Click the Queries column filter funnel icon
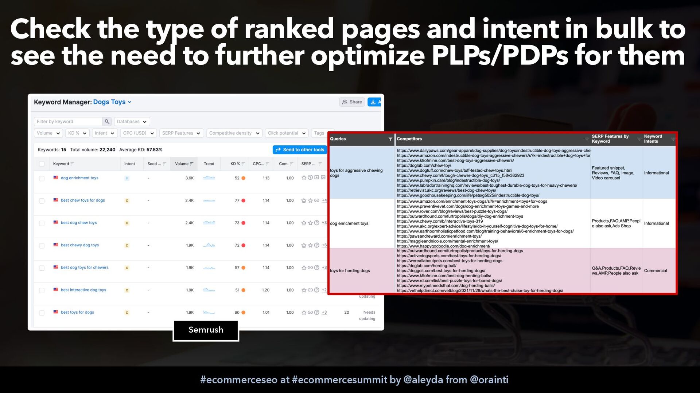 pyautogui.click(x=390, y=139)
